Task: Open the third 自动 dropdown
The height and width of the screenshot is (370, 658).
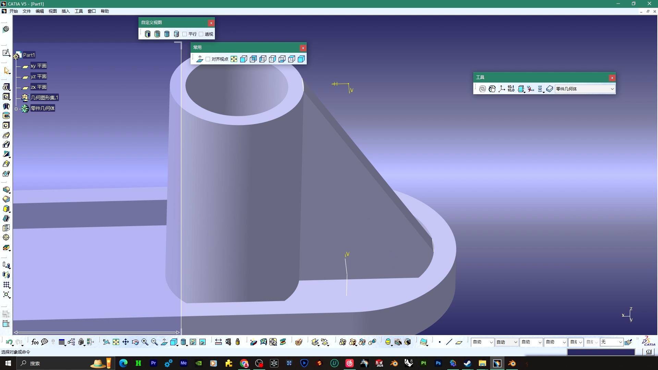Action: click(531, 342)
